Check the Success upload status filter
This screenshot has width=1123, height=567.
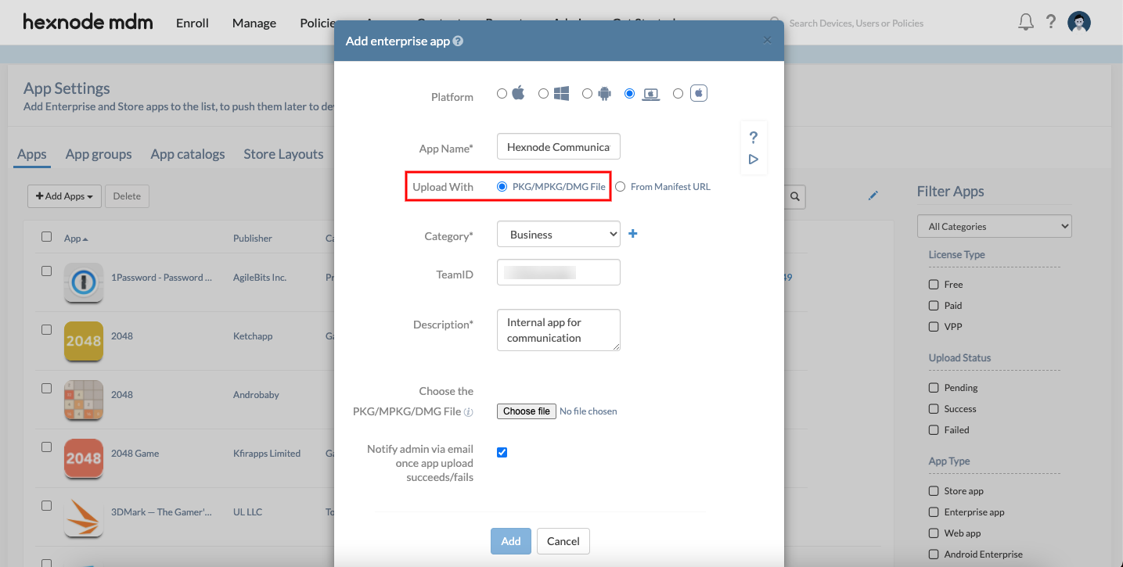[934, 408]
